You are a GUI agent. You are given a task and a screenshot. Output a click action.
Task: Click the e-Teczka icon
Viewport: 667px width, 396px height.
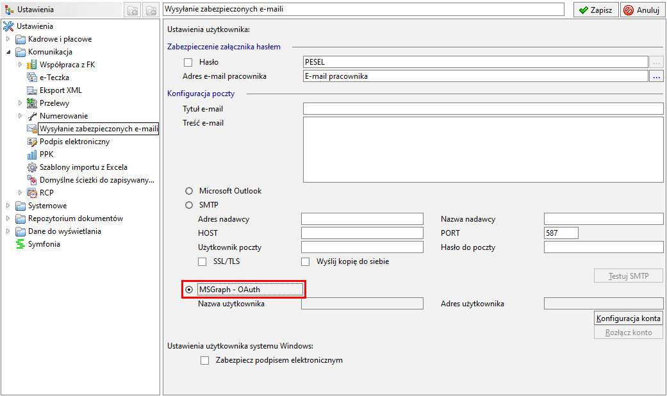click(32, 78)
